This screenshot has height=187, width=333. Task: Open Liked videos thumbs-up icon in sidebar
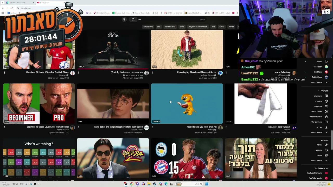pos(326,117)
